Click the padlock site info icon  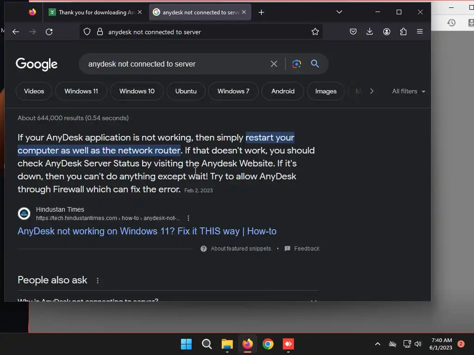click(100, 32)
